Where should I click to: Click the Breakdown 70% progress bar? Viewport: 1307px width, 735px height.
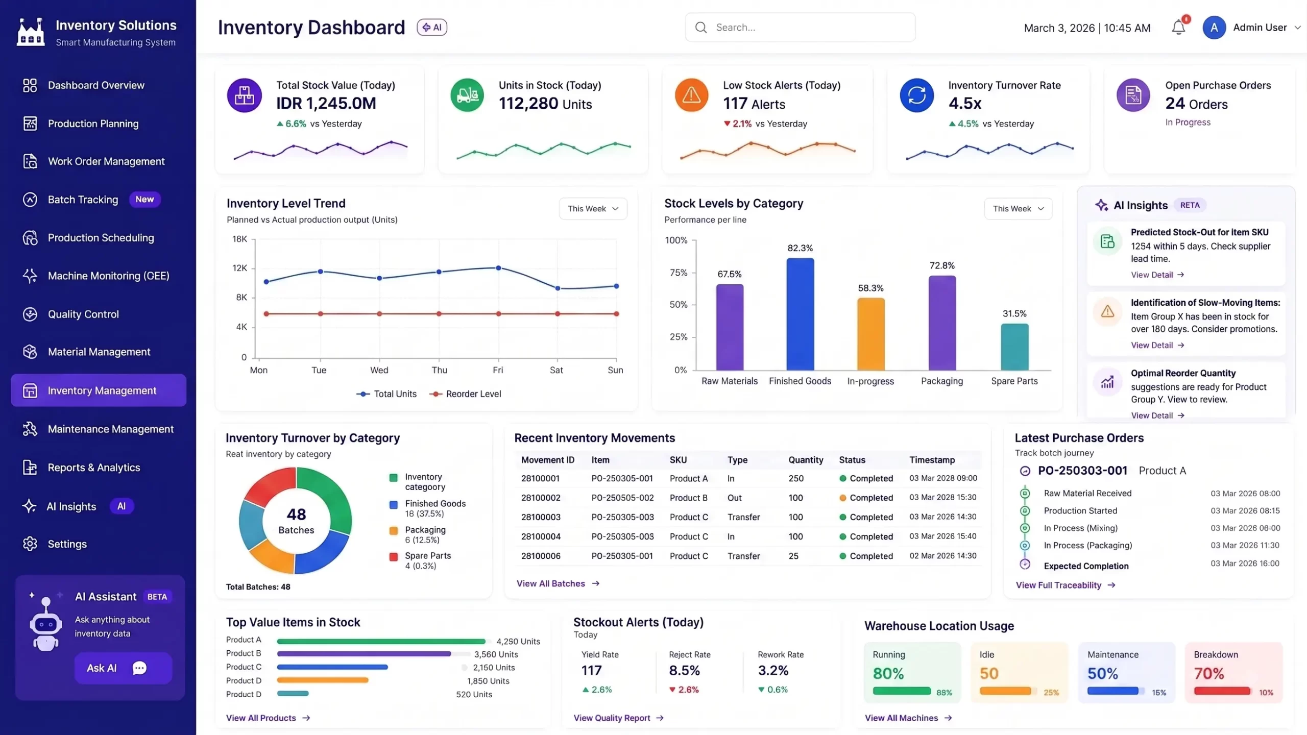coord(1222,691)
